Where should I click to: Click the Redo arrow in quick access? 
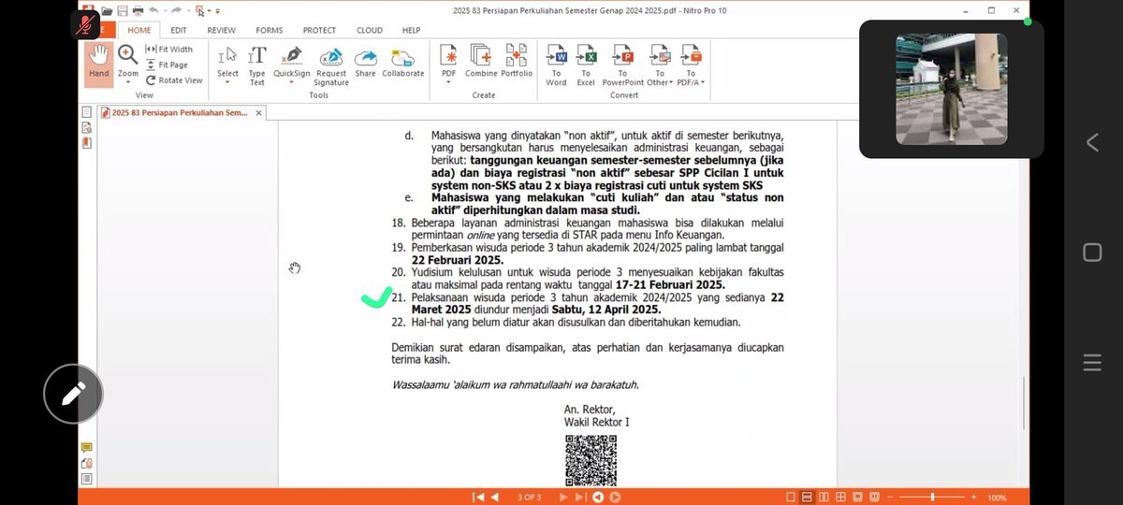click(x=175, y=10)
